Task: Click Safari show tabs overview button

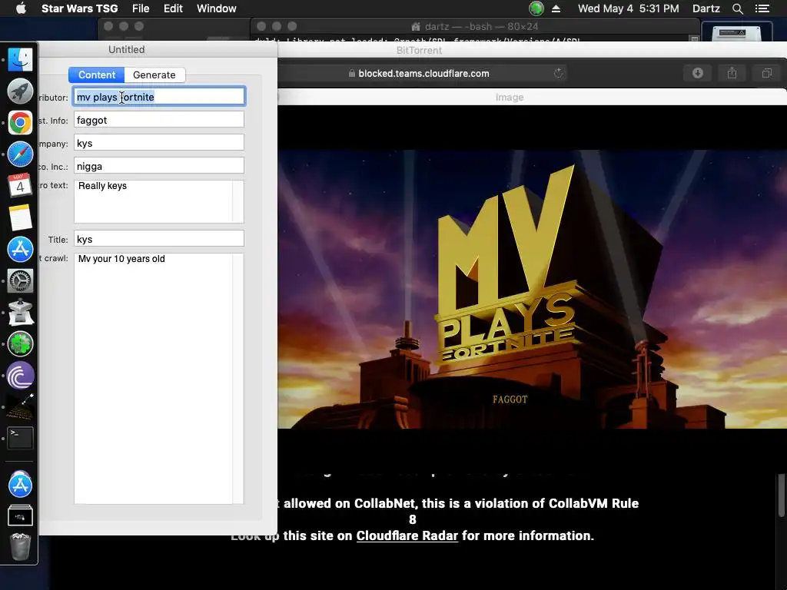Action: click(766, 73)
